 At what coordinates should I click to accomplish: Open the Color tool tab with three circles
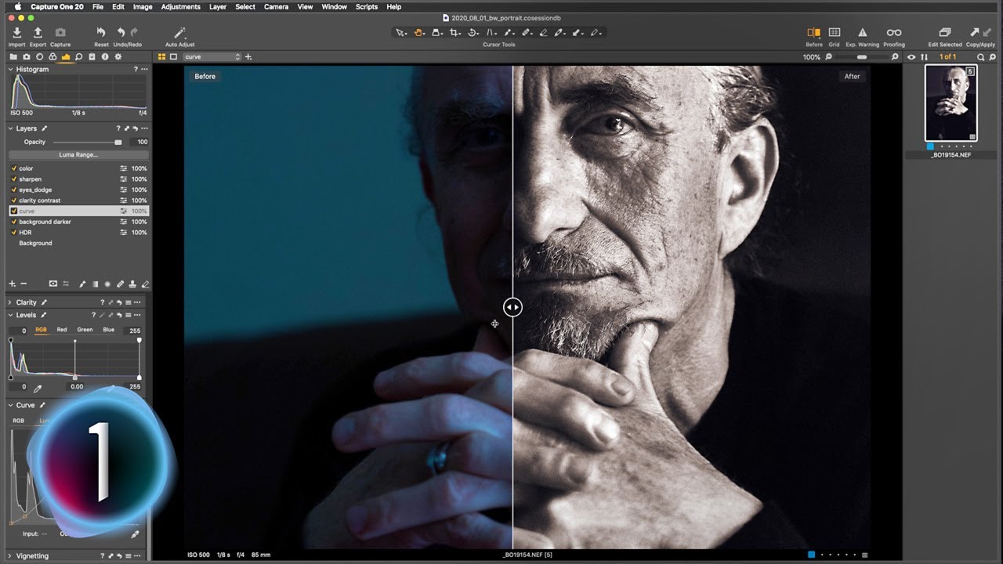coord(53,56)
